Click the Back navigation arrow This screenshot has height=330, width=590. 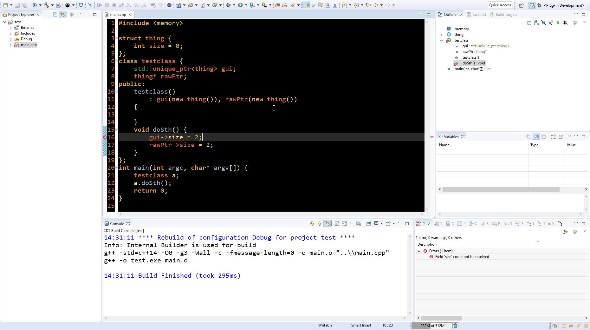coord(376,5)
